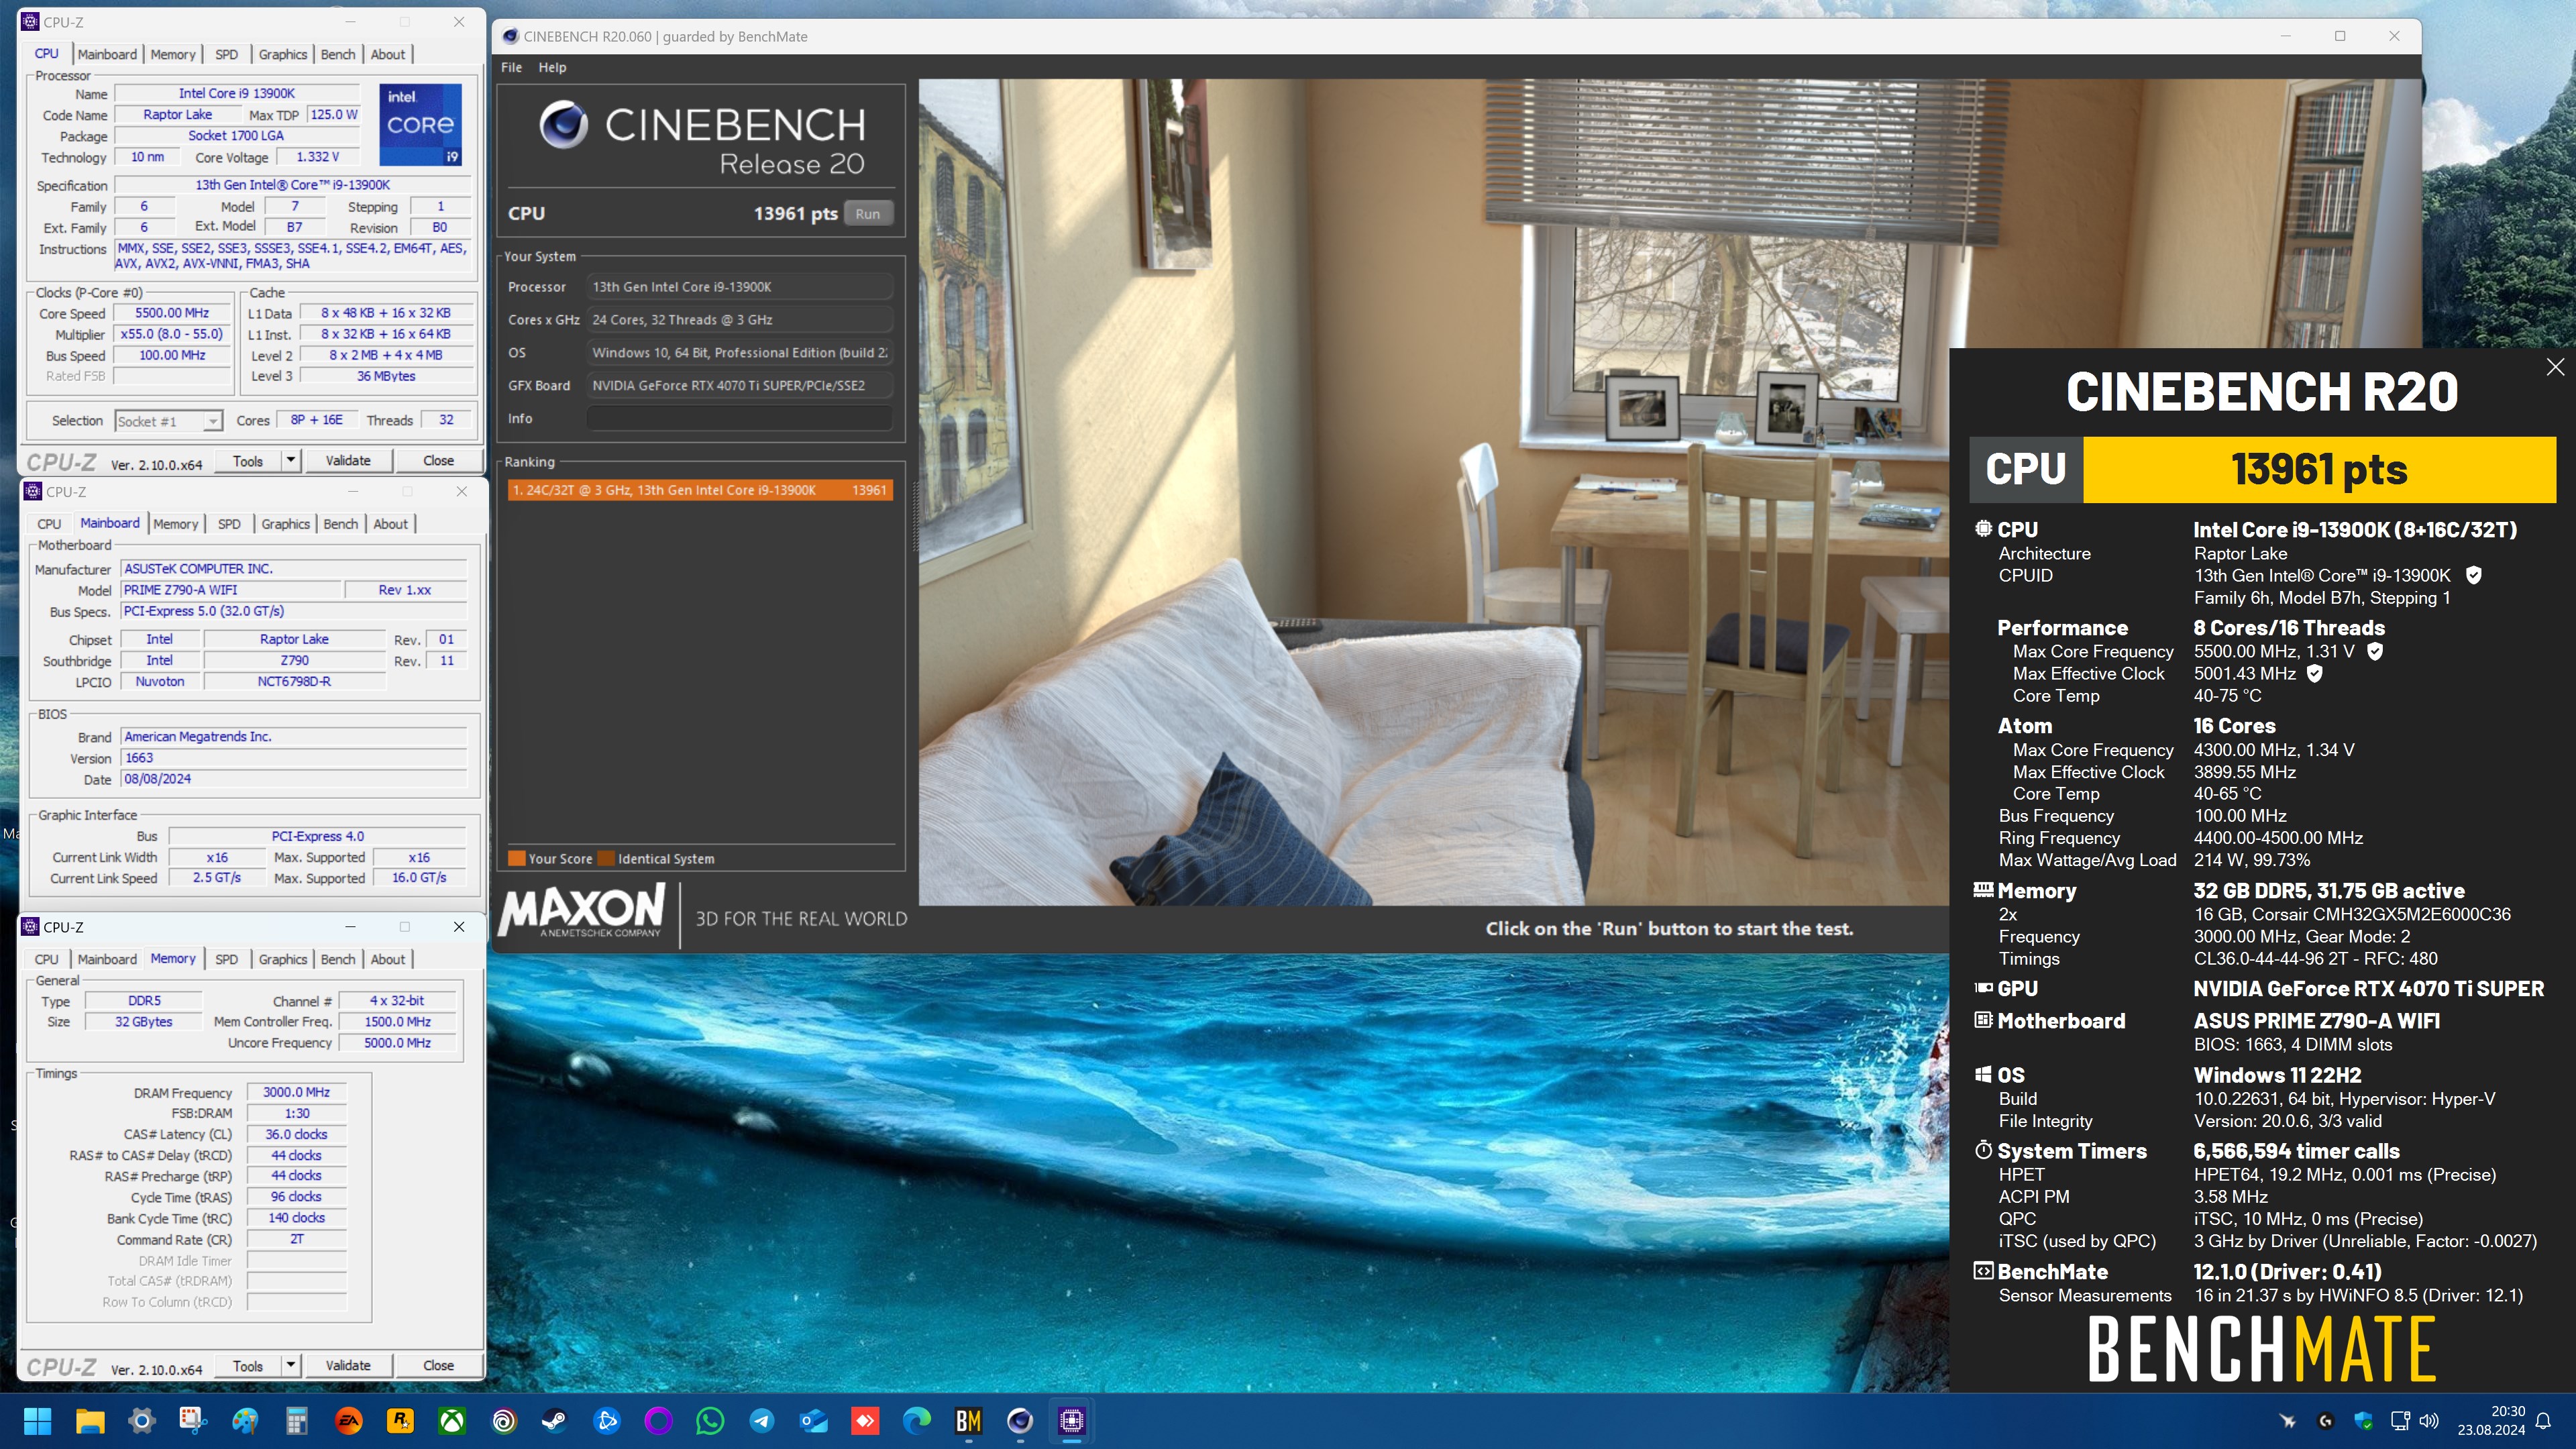Viewport: 2576px width, 1449px height.
Task: Open the Graphics tab in middle CPU-Z window
Action: click(x=285, y=523)
